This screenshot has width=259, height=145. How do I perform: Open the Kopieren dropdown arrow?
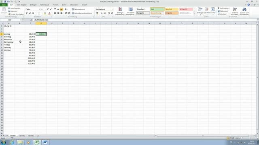click(18, 11)
